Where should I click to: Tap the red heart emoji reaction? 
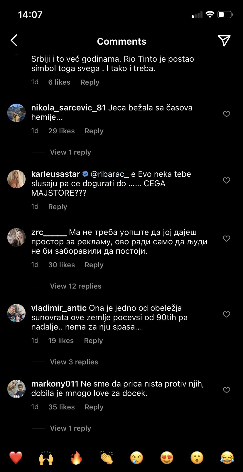[x=16, y=458]
